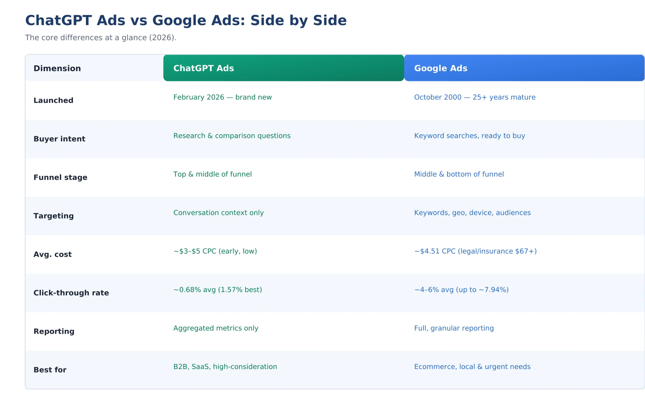Click the title 'ChatGPT Ads vs Google Ads: Side by Side'
This screenshot has height=410, width=645.
pos(186,21)
